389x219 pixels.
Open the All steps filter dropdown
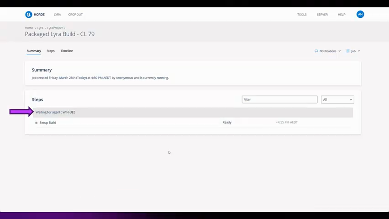click(x=337, y=99)
